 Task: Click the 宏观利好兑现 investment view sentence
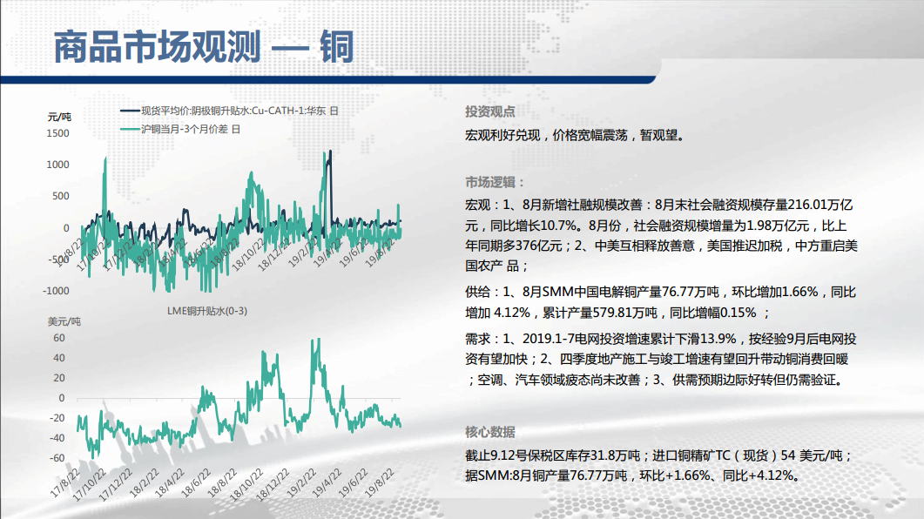coord(575,136)
